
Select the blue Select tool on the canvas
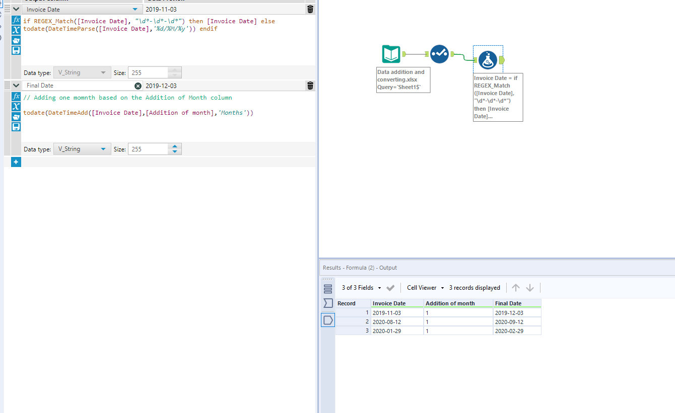point(439,54)
